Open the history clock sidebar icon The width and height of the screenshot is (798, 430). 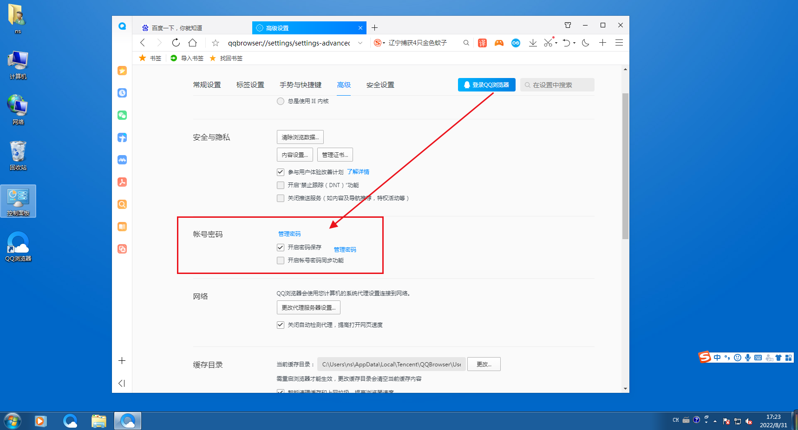(122, 93)
